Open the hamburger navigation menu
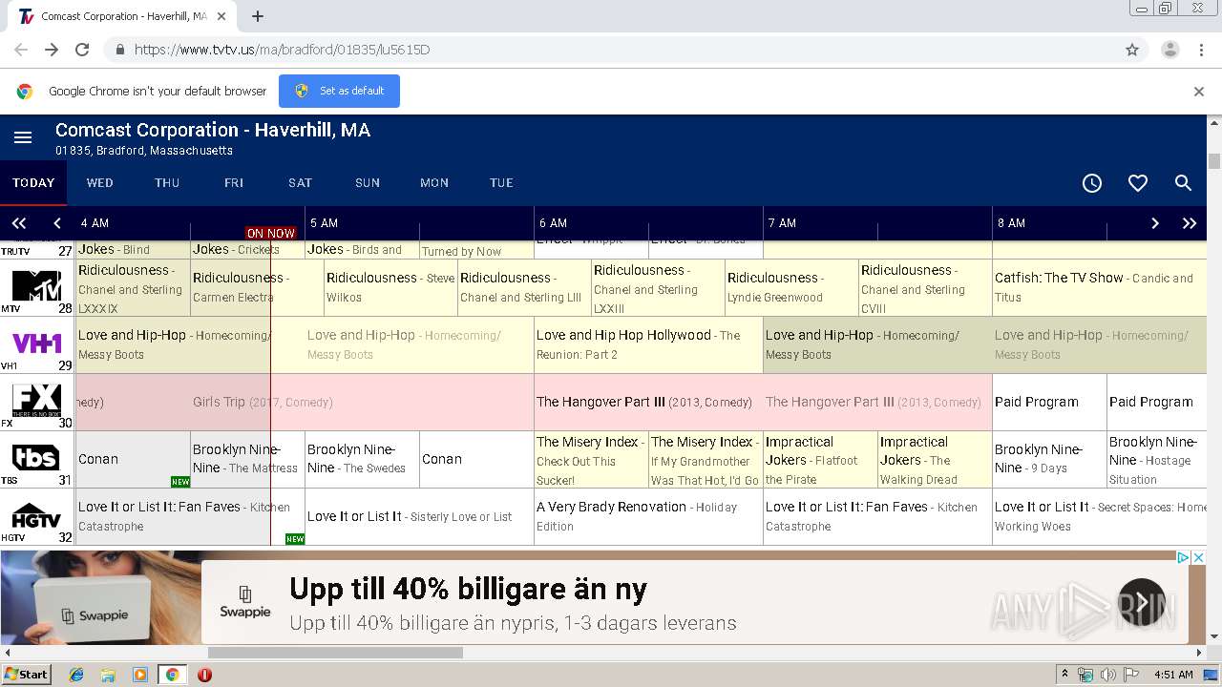 pos(23,138)
